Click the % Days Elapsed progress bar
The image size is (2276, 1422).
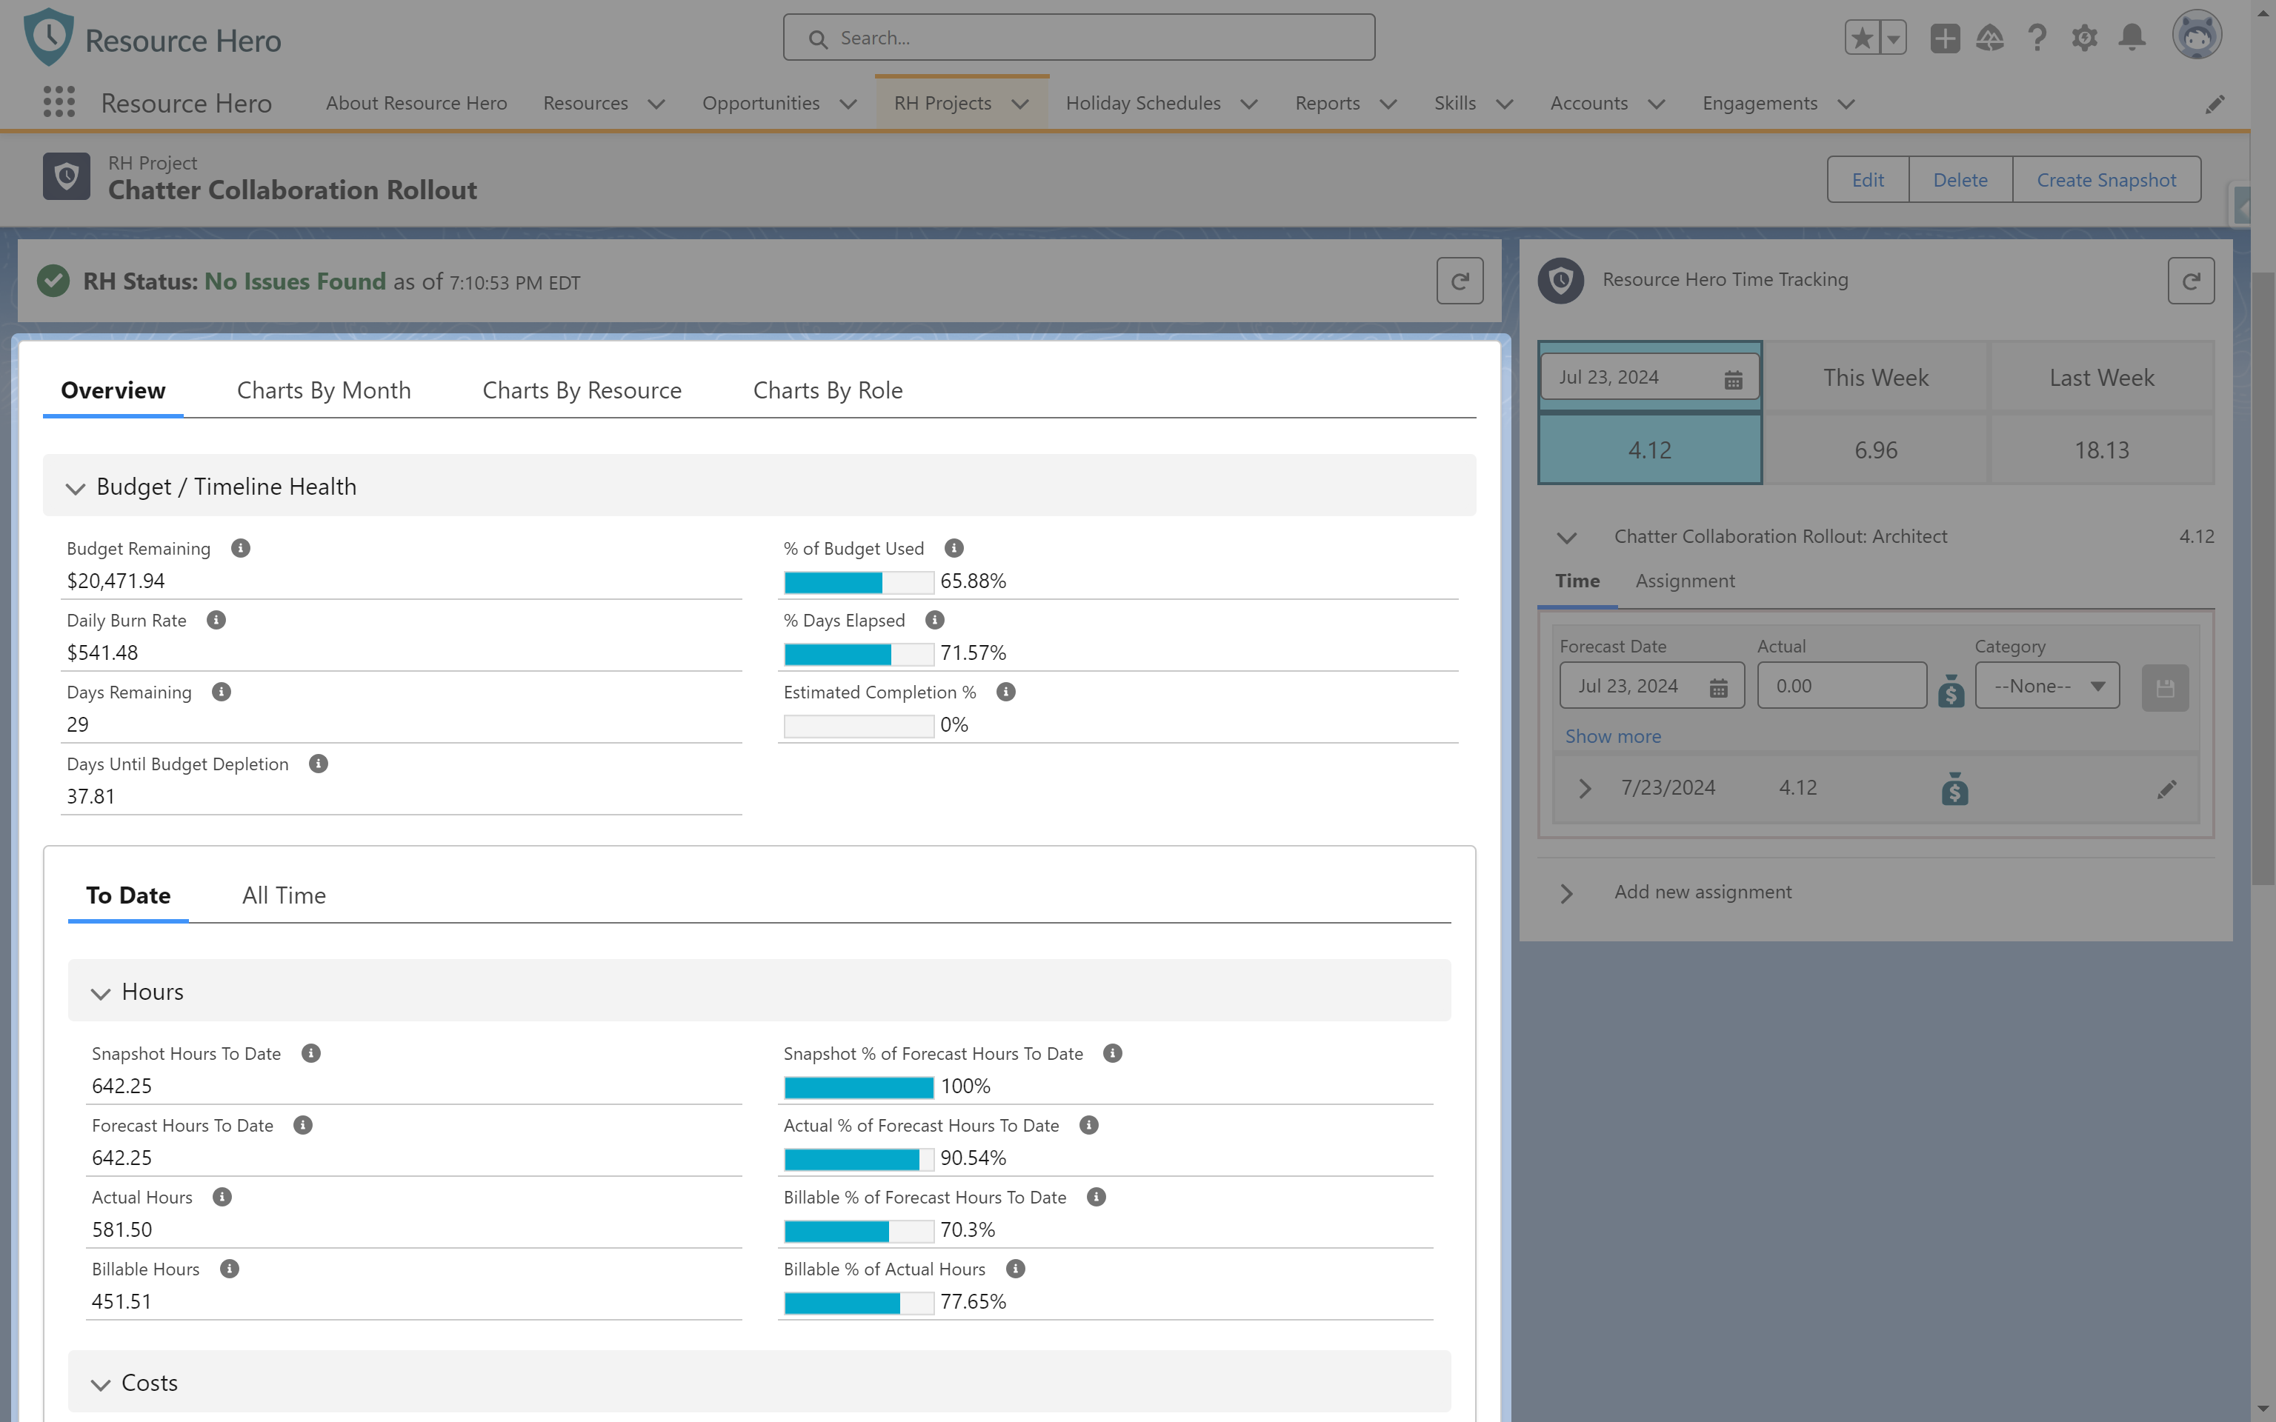[x=859, y=654]
